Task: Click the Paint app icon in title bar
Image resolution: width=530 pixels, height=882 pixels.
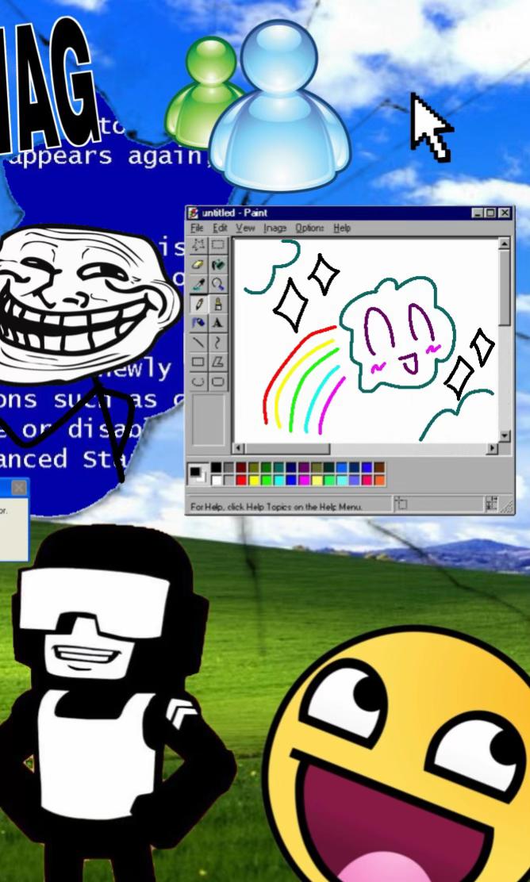Action: pos(194,213)
